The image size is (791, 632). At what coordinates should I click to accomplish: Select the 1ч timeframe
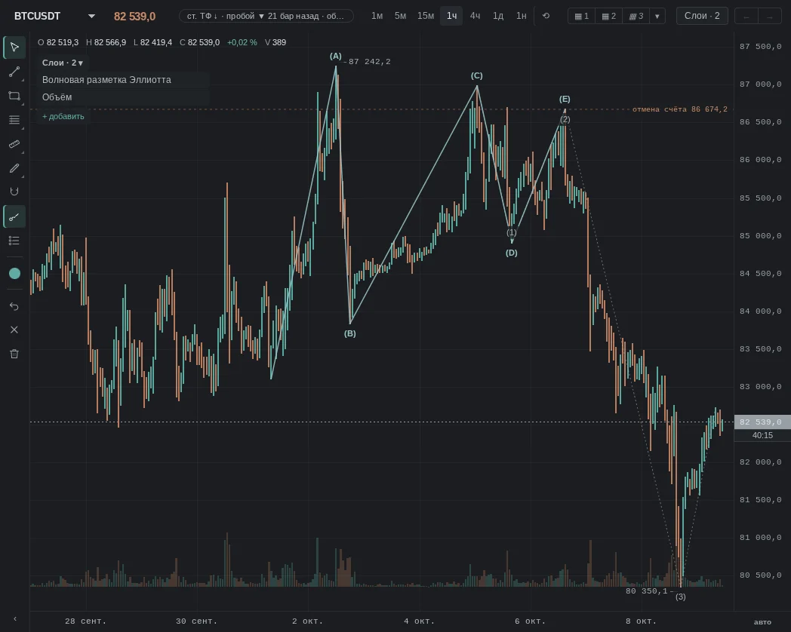click(x=451, y=16)
